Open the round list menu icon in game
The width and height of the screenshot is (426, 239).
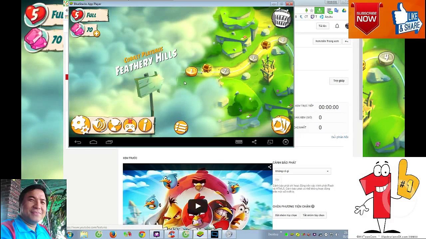181,127
